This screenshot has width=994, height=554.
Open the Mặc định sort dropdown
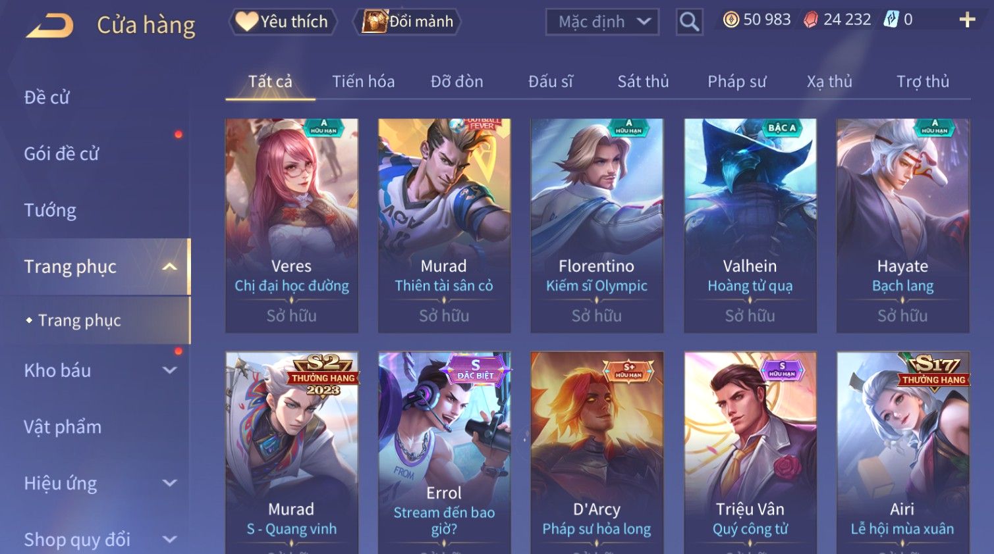coord(602,22)
